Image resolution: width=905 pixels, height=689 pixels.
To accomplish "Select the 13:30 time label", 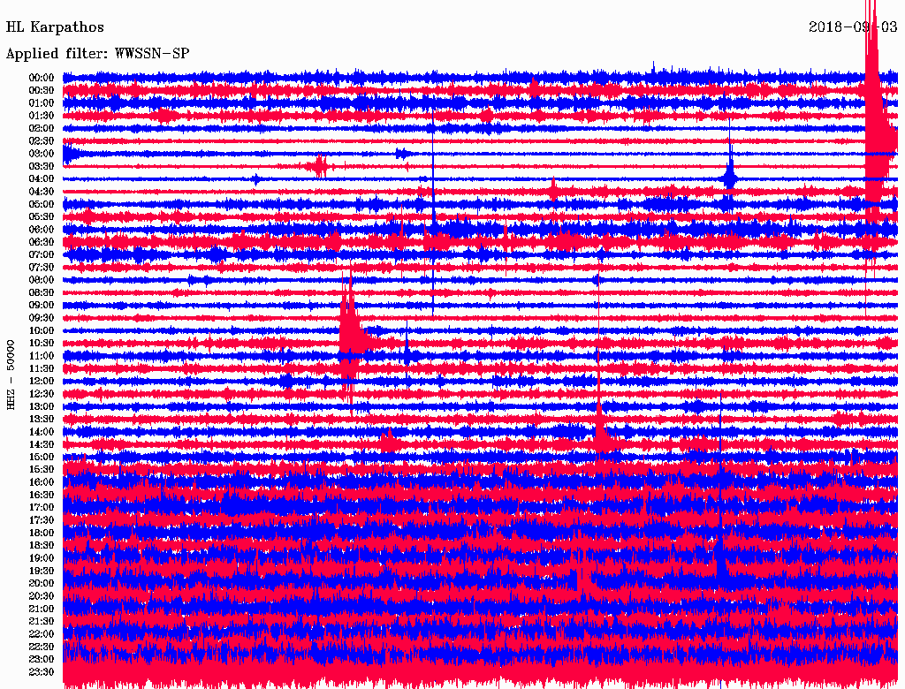I will coord(41,420).
